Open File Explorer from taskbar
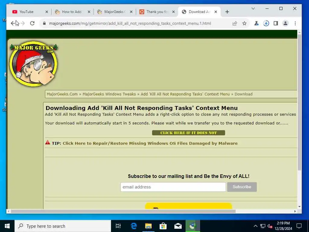This screenshot has width=309, height=232. 148,226
